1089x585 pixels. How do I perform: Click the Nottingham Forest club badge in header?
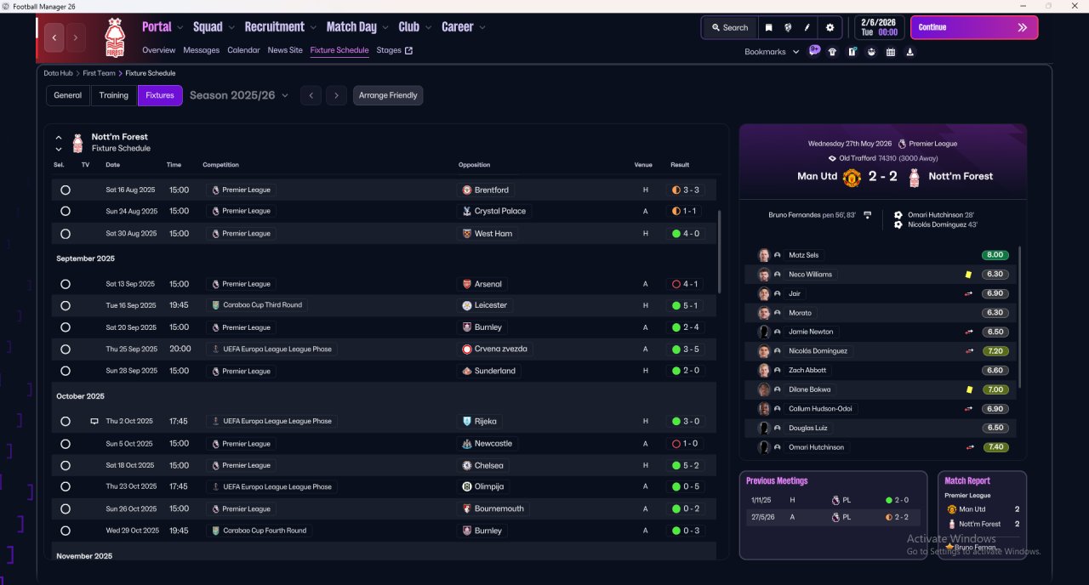[114, 37]
